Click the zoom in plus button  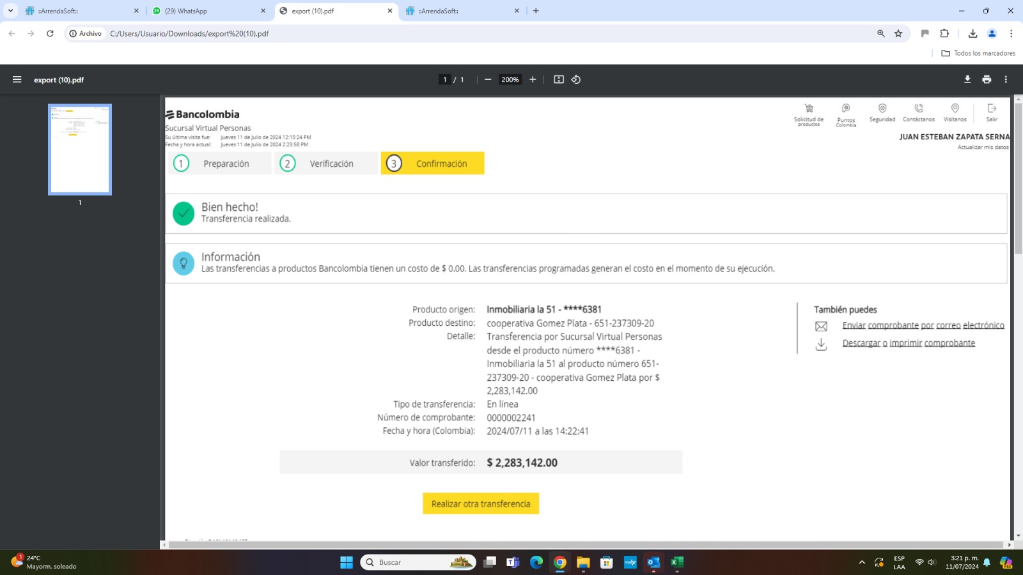click(533, 80)
